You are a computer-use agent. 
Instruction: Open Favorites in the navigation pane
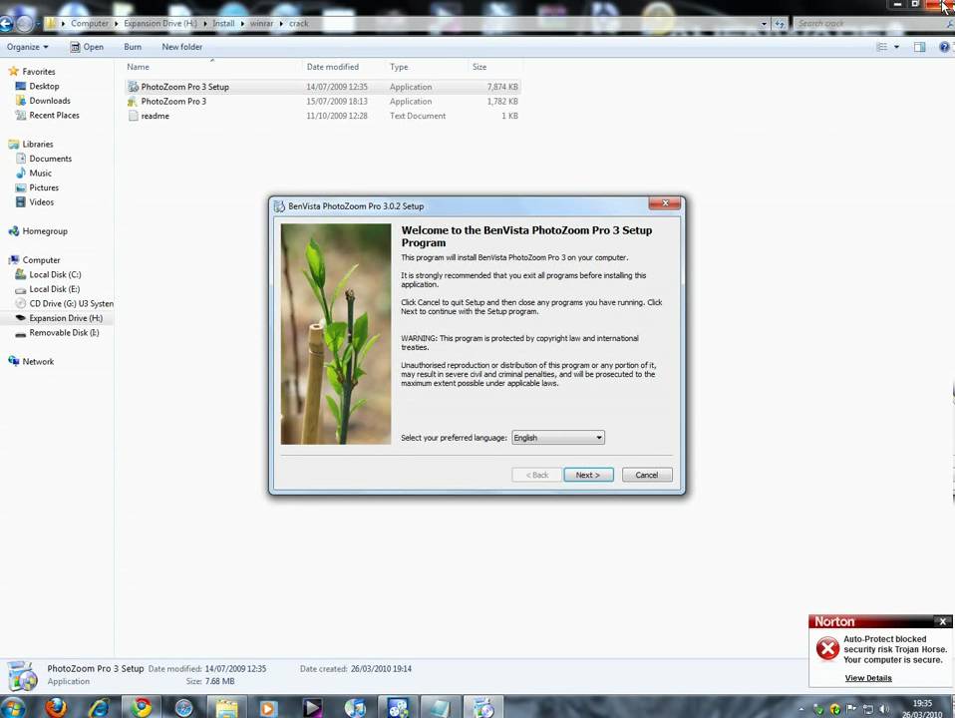38,72
